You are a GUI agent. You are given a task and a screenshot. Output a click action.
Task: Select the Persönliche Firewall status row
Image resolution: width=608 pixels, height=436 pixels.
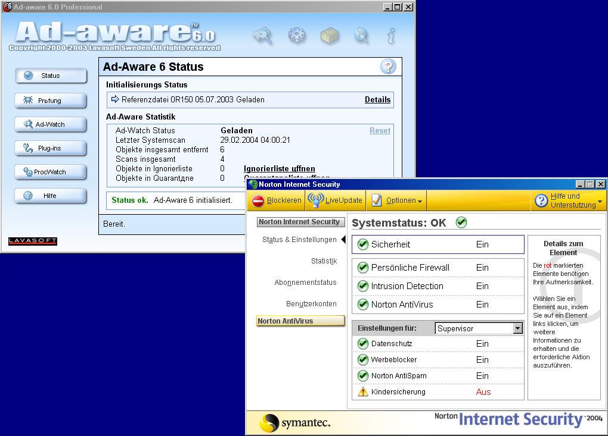click(438, 268)
